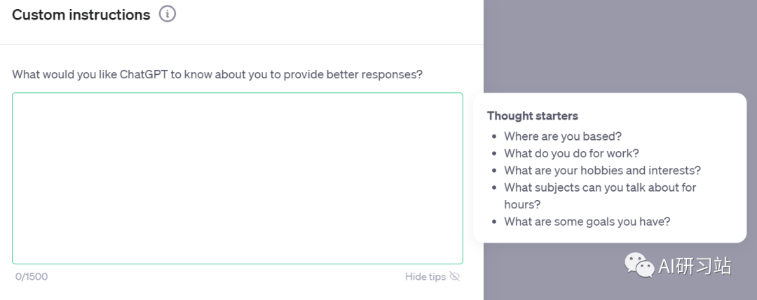757x300 pixels.
Task: Click the WeChat logo watermark icon
Action: 640,265
